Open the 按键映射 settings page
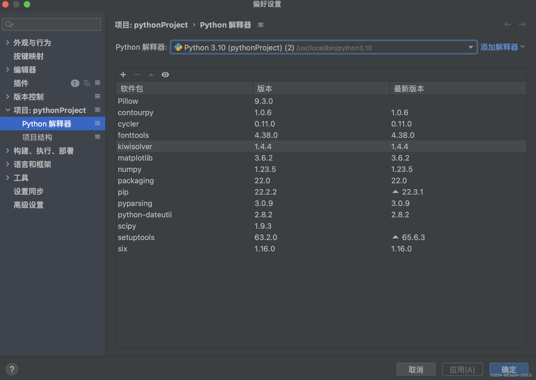536x380 pixels. click(29, 56)
